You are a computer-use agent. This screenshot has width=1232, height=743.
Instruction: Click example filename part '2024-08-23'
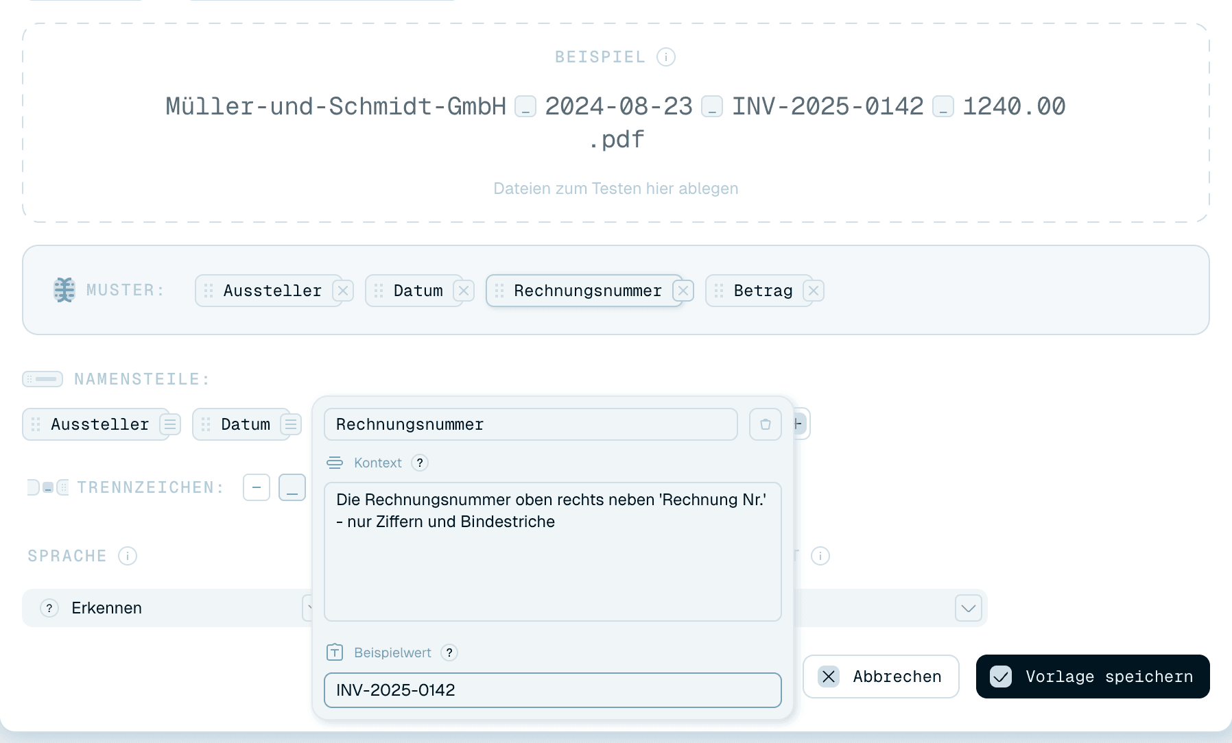[x=619, y=106]
